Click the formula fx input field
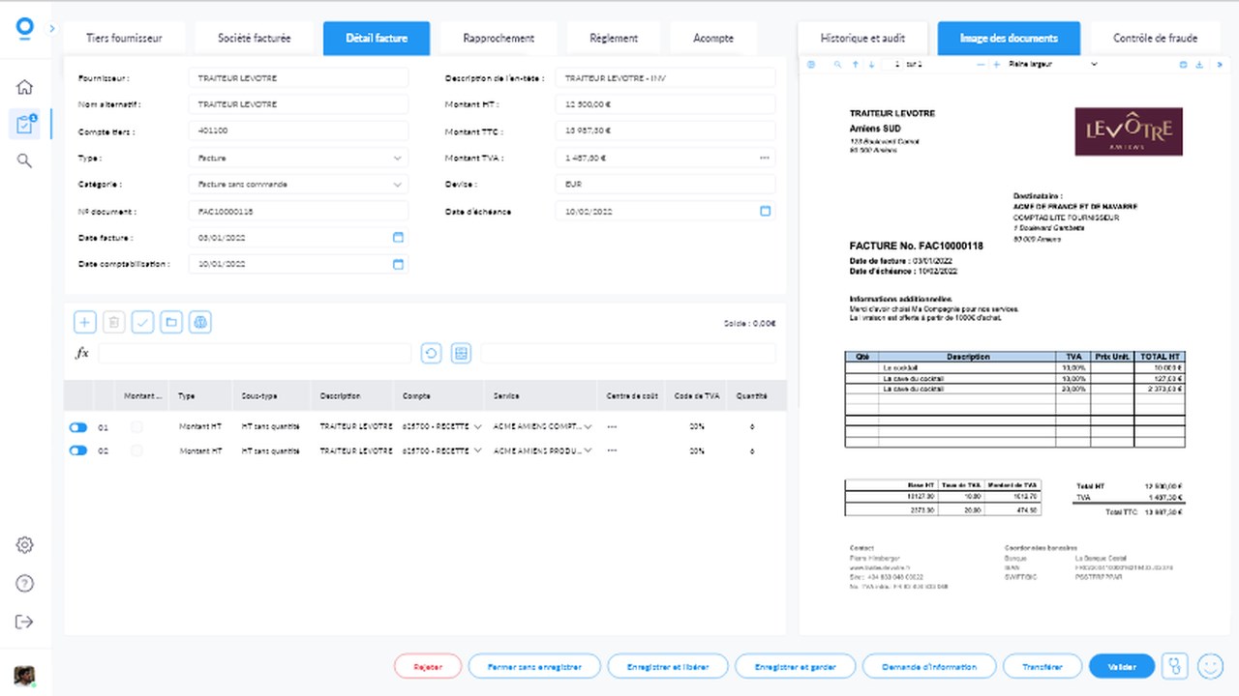Image resolution: width=1239 pixels, height=696 pixels. click(255, 353)
